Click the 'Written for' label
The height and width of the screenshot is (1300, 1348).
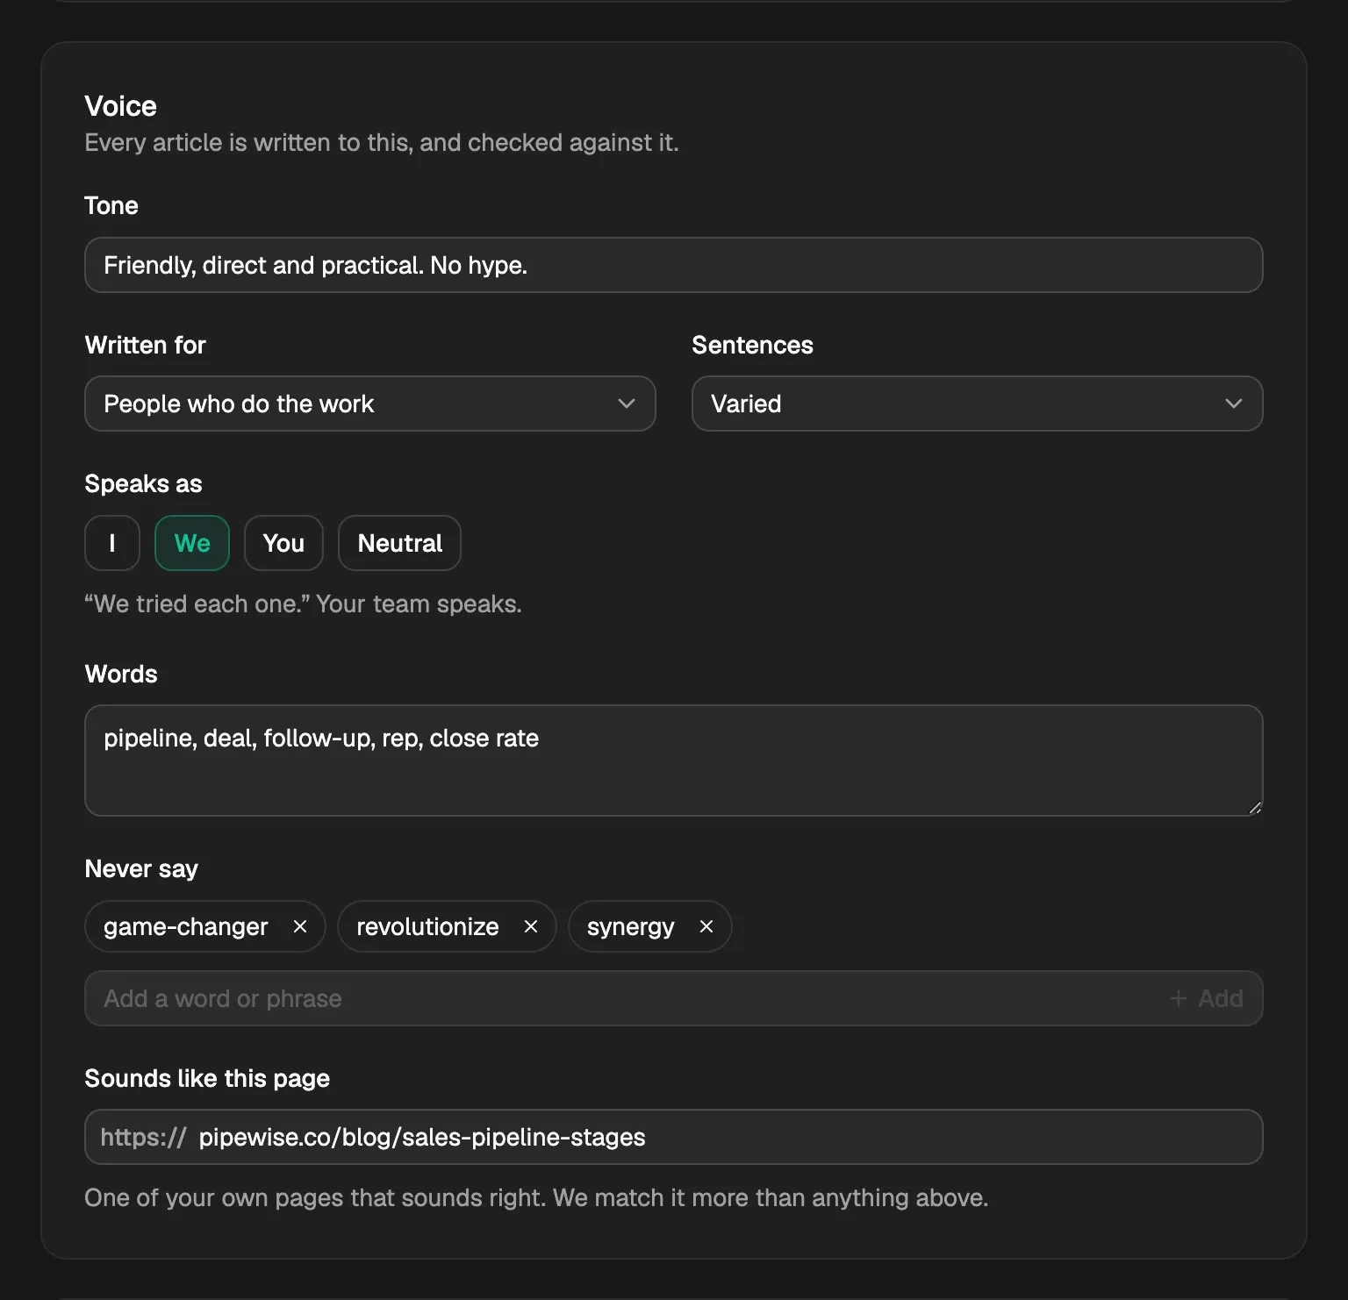click(x=146, y=345)
